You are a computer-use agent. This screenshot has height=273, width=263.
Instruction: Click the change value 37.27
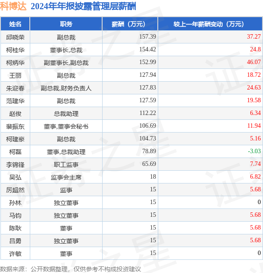click(x=254, y=36)
